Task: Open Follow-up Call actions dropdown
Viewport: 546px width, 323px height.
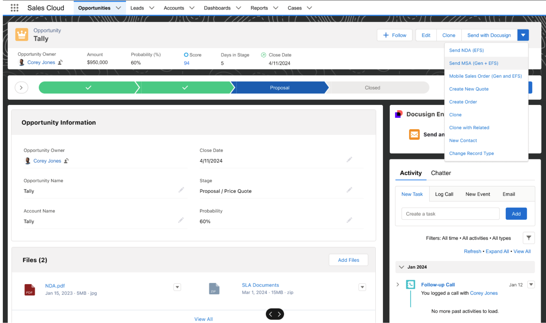Action: [x=531, y=285]
